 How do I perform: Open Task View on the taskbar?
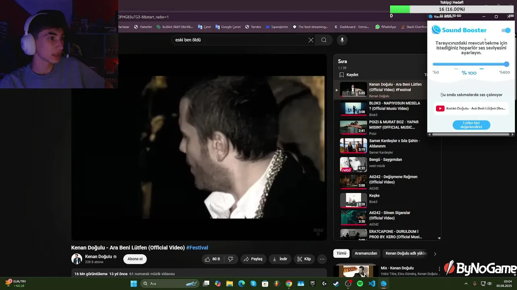pyautogui.click(x=206, y=284)
